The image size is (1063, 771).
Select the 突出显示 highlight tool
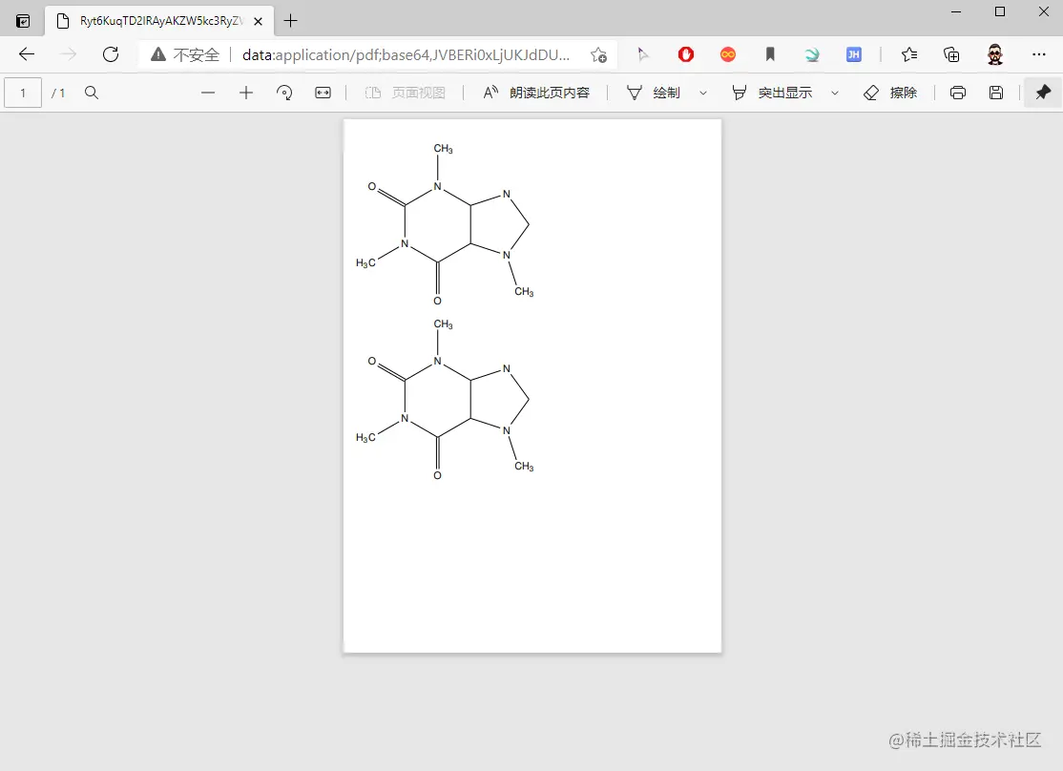772,93
